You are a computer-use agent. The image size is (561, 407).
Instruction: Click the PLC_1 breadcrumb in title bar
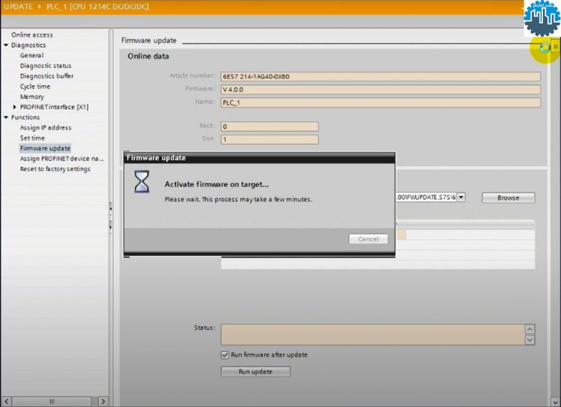pyautogui.click(x=98, y=7)
